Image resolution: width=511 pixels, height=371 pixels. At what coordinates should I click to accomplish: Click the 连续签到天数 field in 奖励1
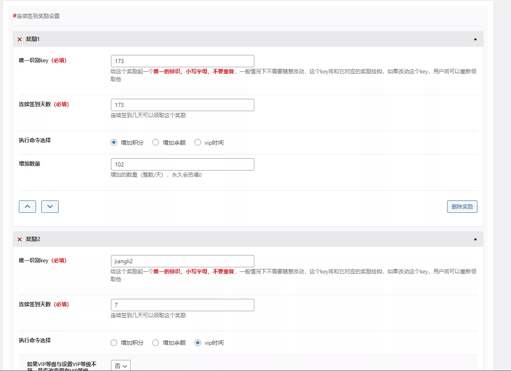[182, 105]
